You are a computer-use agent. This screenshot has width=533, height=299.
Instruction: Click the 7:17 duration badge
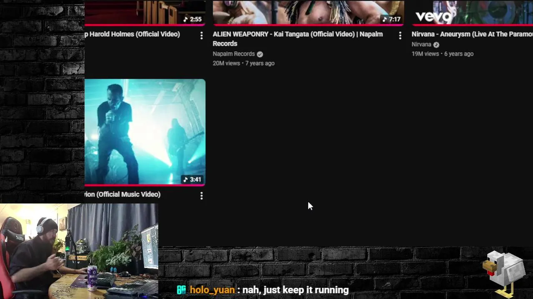[x=391, y=19]
